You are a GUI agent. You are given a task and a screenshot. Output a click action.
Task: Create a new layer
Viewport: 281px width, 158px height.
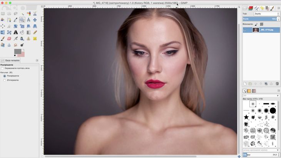(245, 84)
